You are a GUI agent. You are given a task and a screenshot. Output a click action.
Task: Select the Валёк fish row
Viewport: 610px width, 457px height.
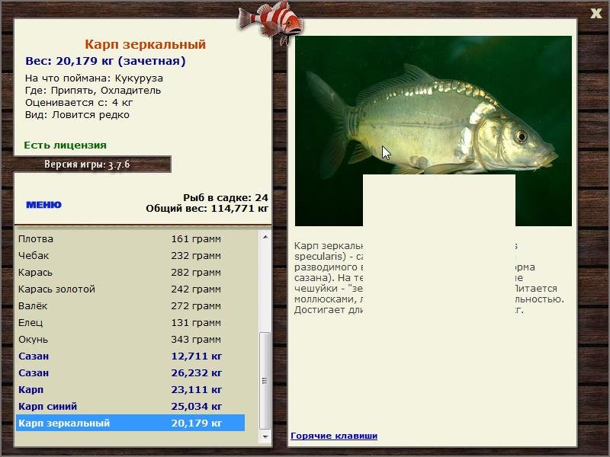coord(130,306)
